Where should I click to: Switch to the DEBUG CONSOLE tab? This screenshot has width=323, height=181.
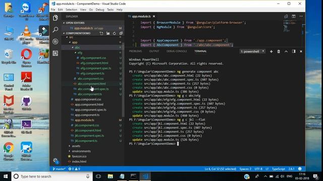pyautogui.click(x=177, y=51)
